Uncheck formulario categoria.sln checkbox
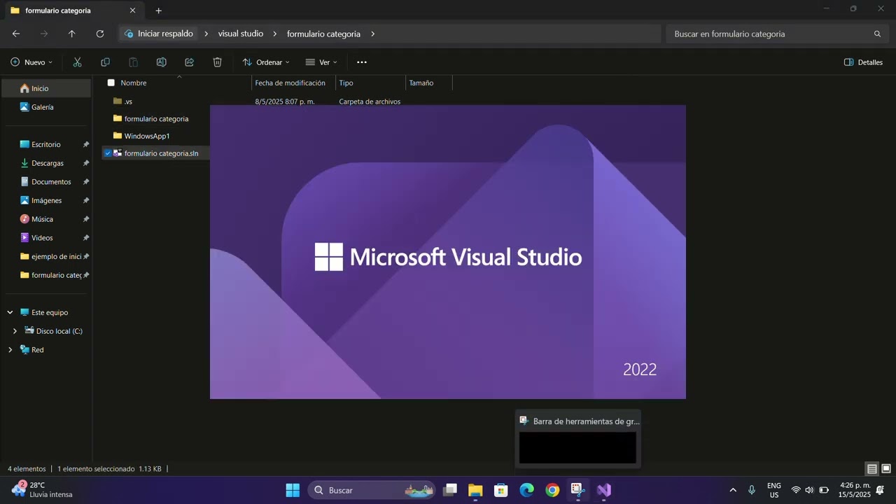Screen dimensions: 896x504 tap(108, 153)
